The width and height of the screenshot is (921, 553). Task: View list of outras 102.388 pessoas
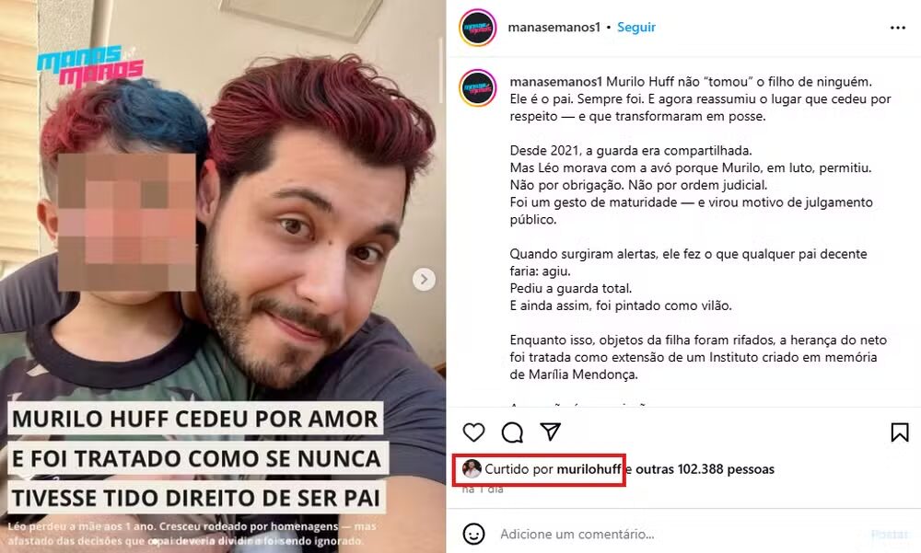[705, 469]
